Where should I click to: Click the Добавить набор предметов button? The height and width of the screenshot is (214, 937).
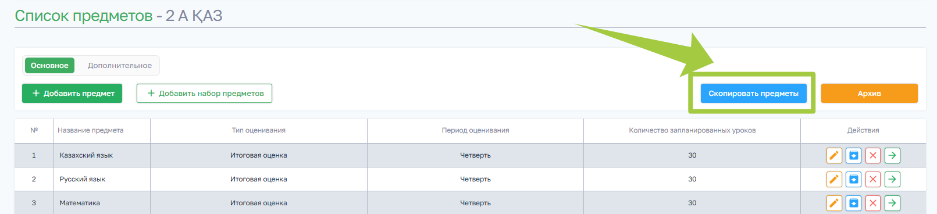coord(204,93)
